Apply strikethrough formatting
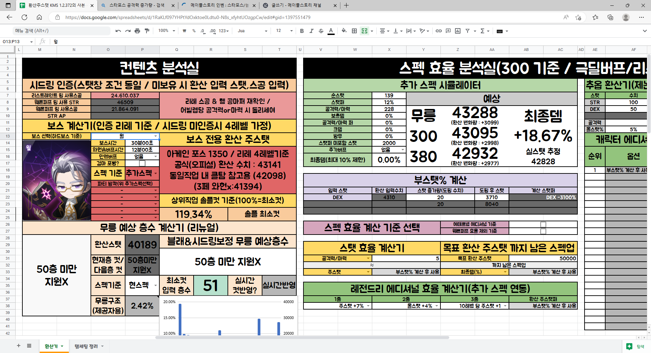Image resolution: width=651 pixels, height=353 pixels. coord(321,31)
